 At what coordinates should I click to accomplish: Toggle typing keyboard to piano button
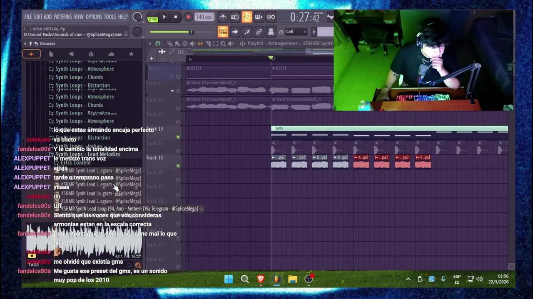223,32
